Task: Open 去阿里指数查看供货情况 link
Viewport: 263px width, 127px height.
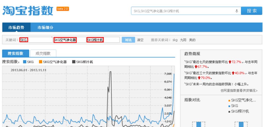Action: click(x=239, y=91)
